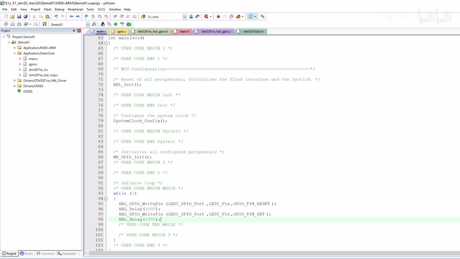The image size is (460, 259).
Task: Switch to the gpio.c editor tab
Action: (x=119, y=31)
